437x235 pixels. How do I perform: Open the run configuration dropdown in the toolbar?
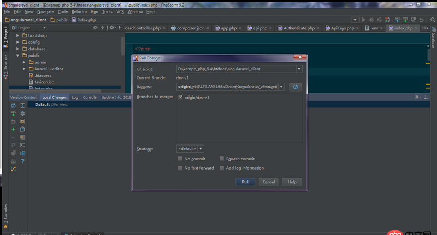[x=355, y=20]
